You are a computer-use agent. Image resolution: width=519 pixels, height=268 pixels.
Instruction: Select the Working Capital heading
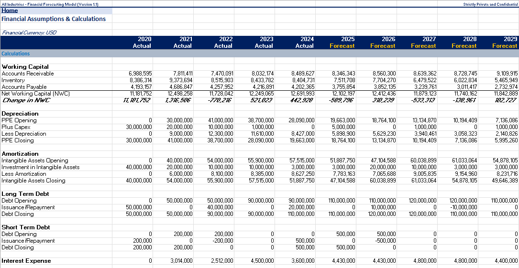(x=25, y=67)
